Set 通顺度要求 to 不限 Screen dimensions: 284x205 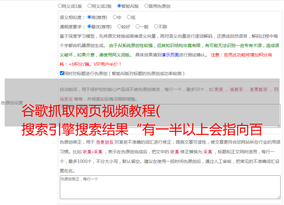pyautogui.click(x=156, y=26)
